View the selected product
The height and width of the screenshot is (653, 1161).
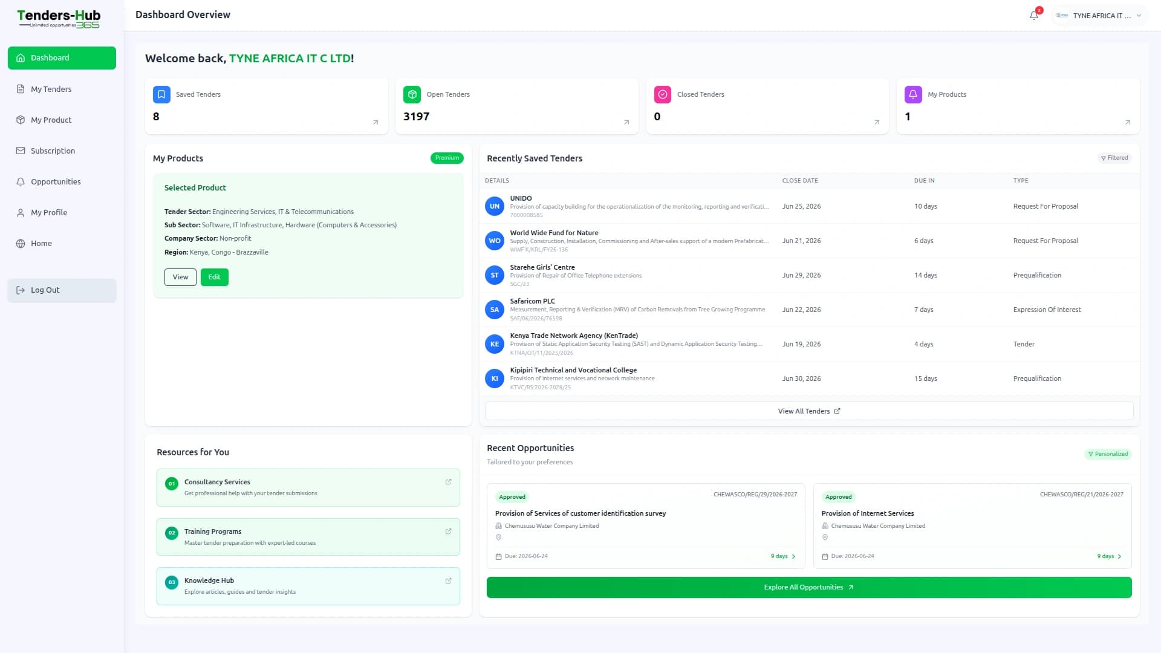point(180,277)
